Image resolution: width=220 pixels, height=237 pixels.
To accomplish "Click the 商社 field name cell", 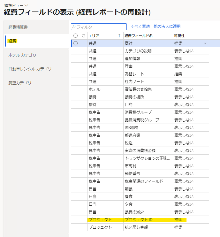I will 148,43.
